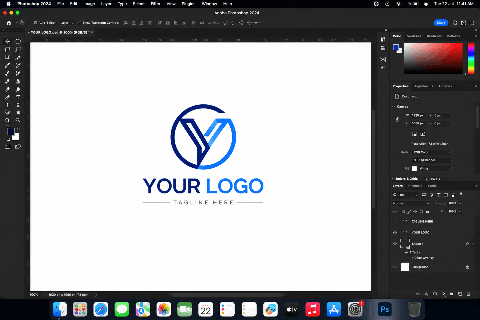Click the Fill white color swatch in Properties

click(x=414, y=169)
